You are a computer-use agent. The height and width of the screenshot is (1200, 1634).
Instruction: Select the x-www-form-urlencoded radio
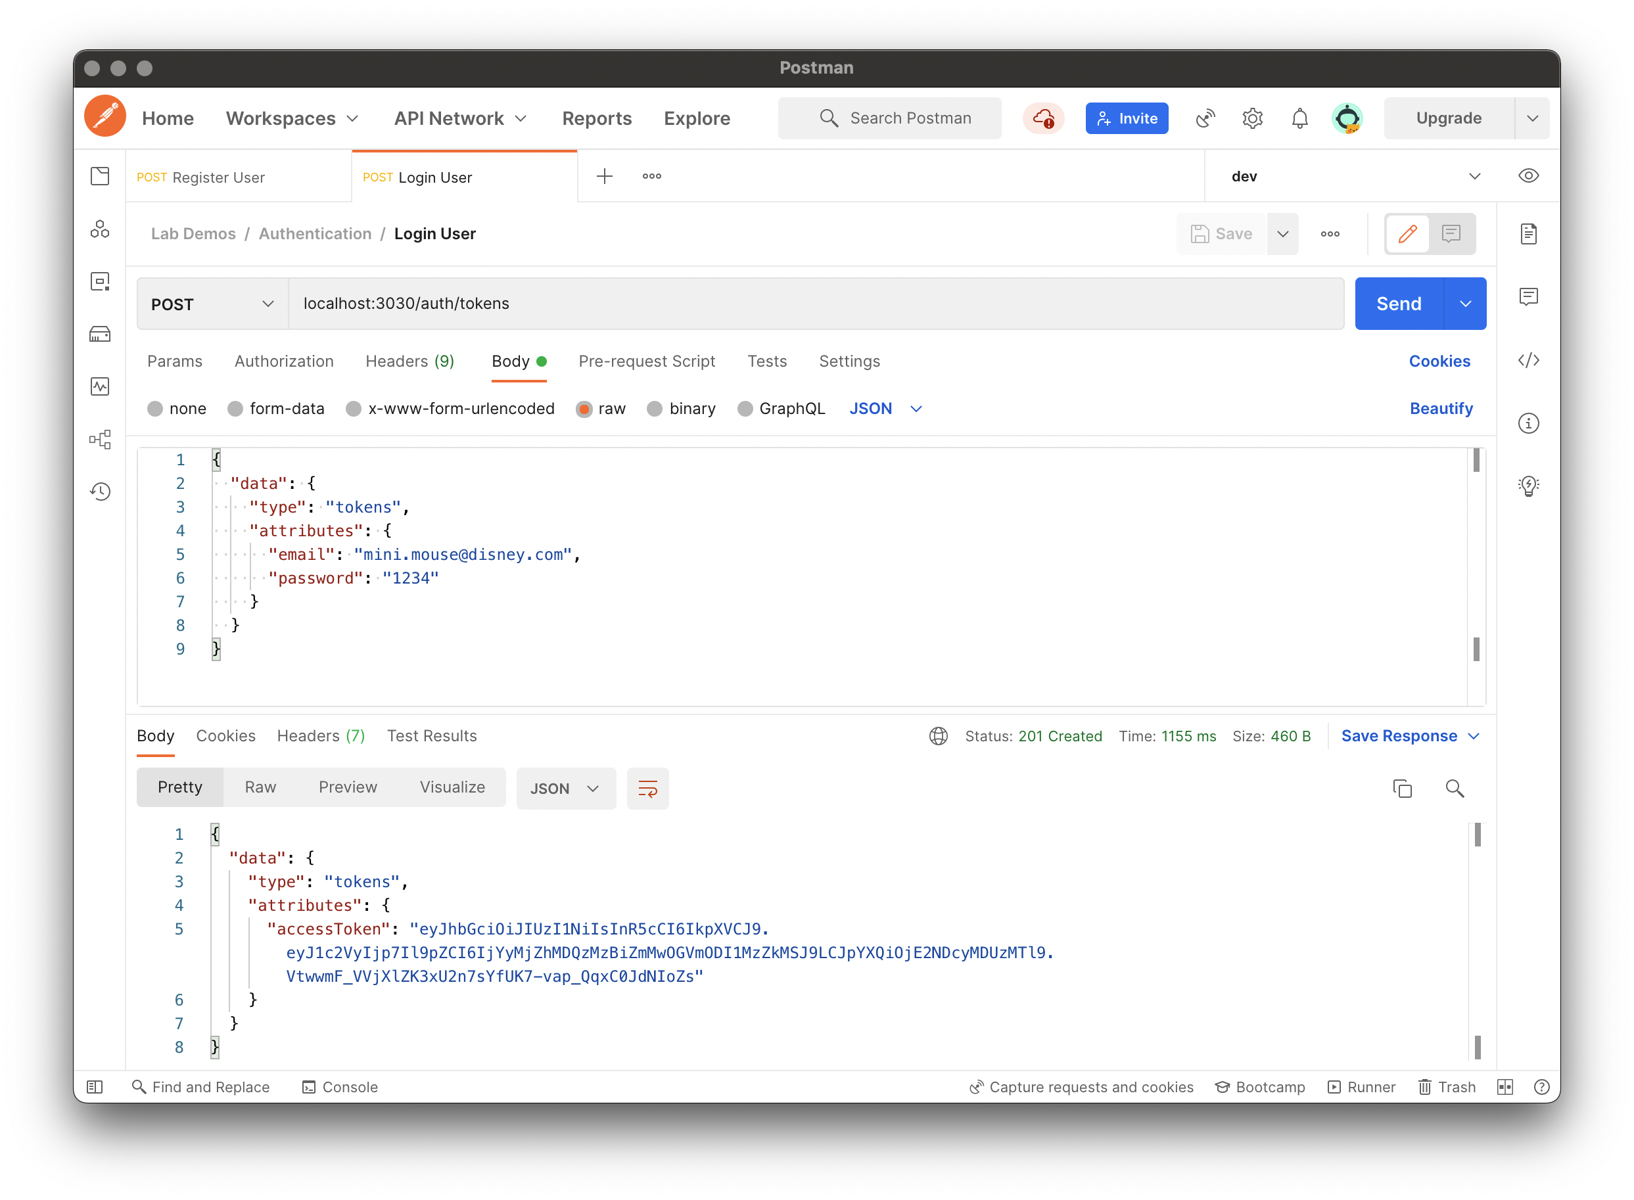point(354,409)
